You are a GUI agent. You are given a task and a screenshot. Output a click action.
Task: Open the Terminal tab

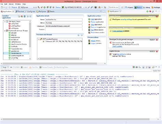click(20, 12)
